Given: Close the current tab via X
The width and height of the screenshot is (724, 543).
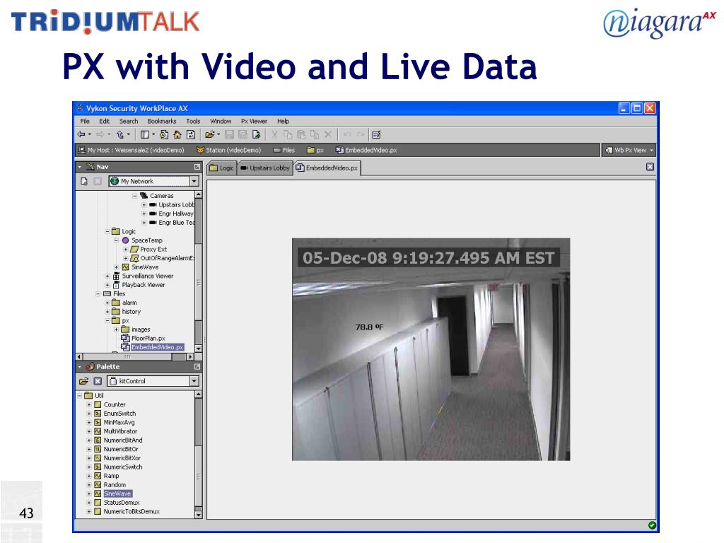Looking at the screenshot, I should (x=650, y=167).
